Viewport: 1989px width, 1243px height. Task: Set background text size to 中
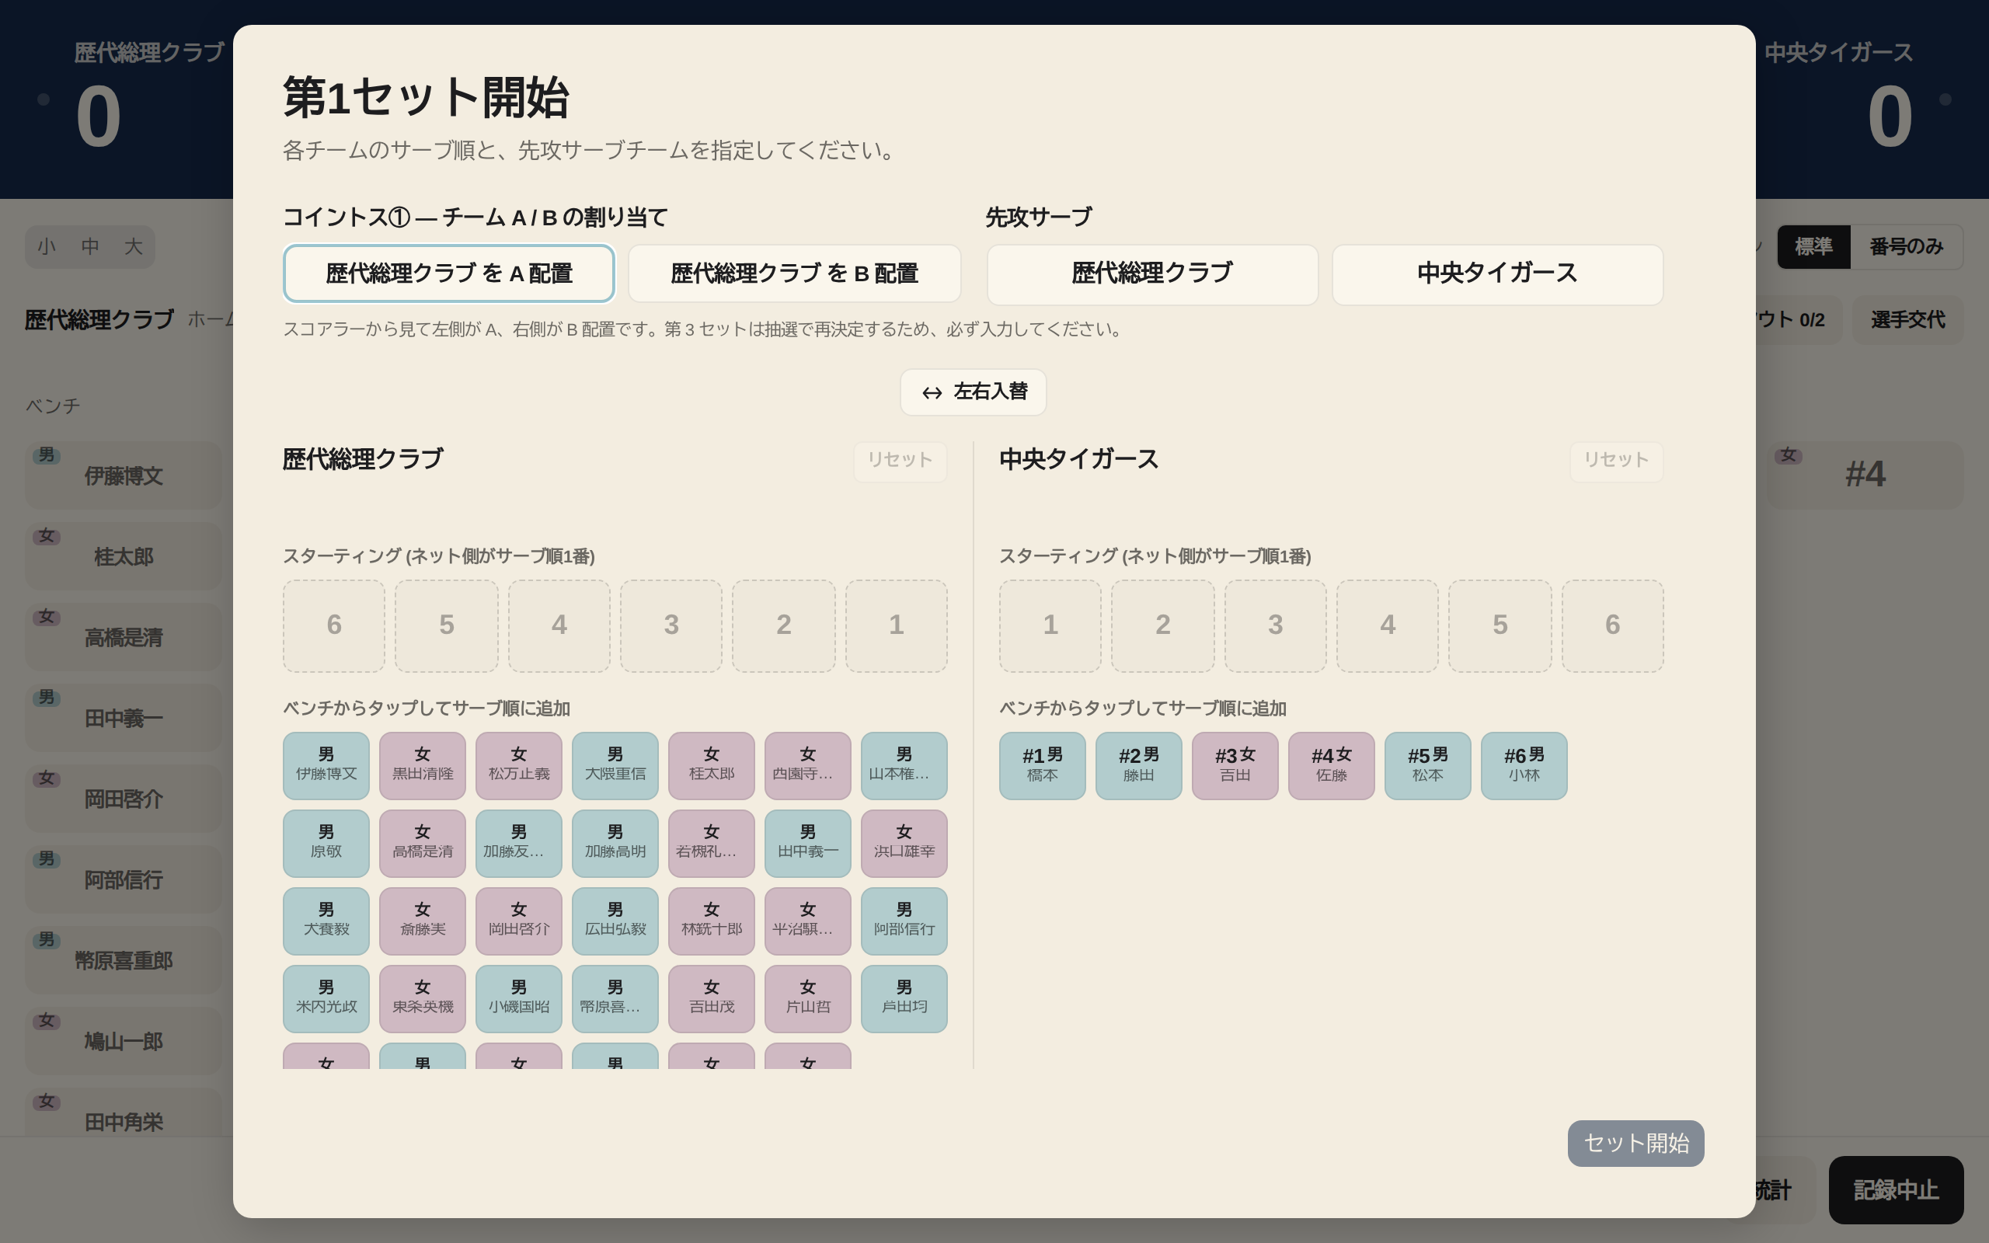click(x=89, y=246)
